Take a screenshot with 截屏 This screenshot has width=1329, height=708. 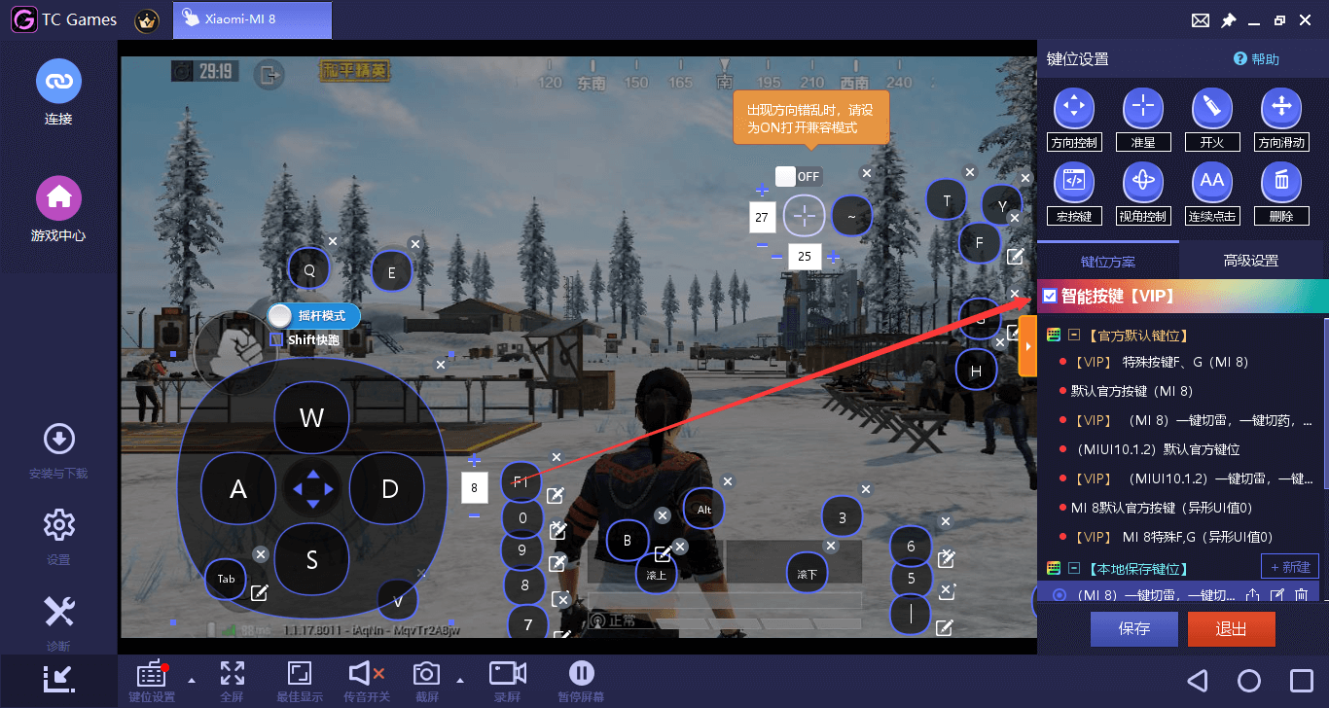click(426, 682)
